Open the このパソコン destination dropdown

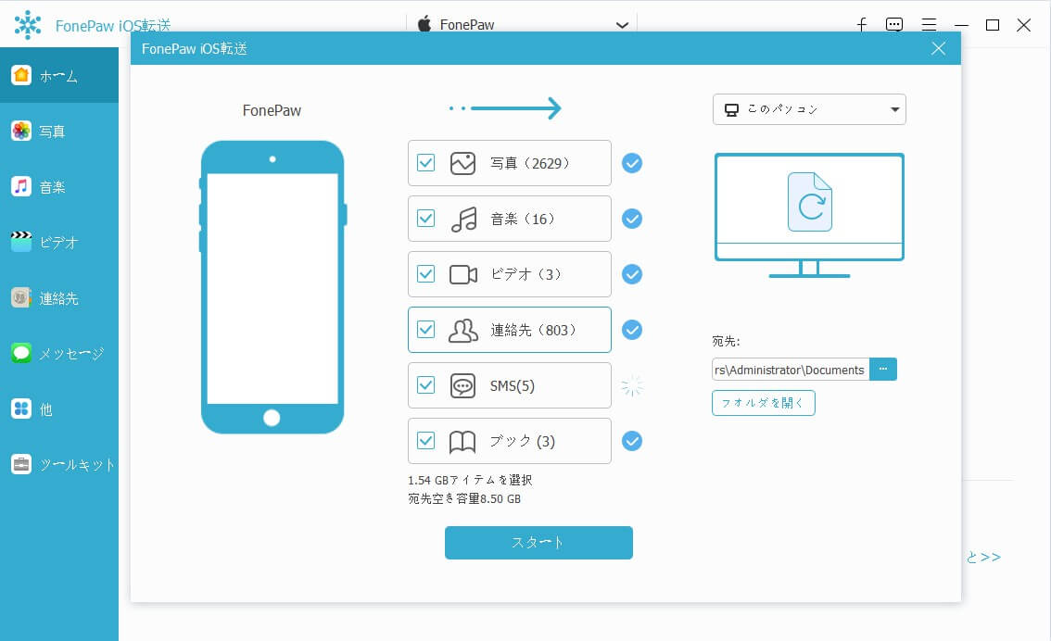point(808,109)
